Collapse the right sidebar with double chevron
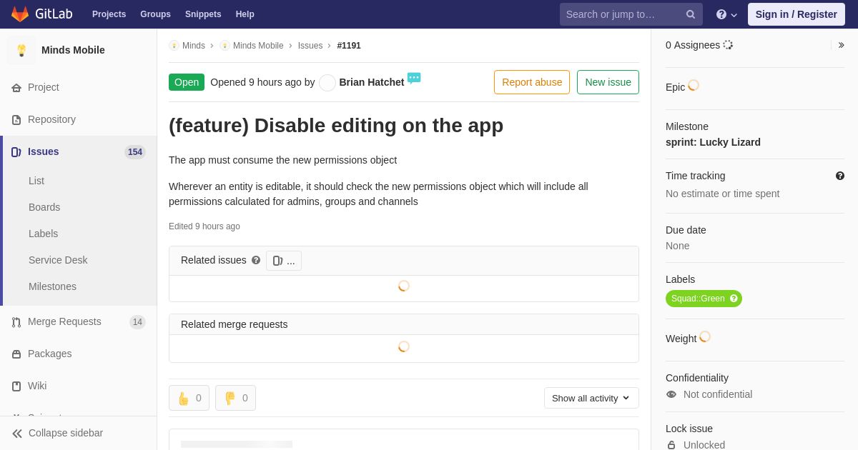This screenshot has width=858, height=450. (x=841, y=45)
